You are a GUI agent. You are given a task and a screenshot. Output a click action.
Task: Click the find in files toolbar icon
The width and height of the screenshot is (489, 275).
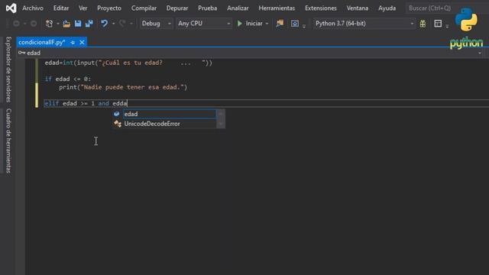tap(280, 24)
